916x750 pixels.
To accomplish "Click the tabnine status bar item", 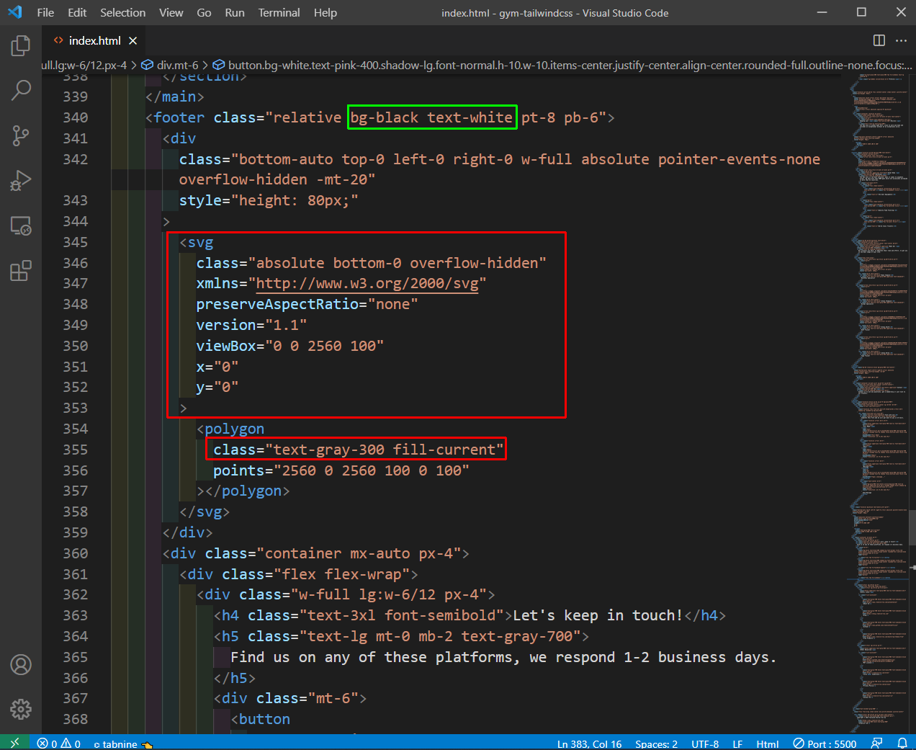I will 123,744.
